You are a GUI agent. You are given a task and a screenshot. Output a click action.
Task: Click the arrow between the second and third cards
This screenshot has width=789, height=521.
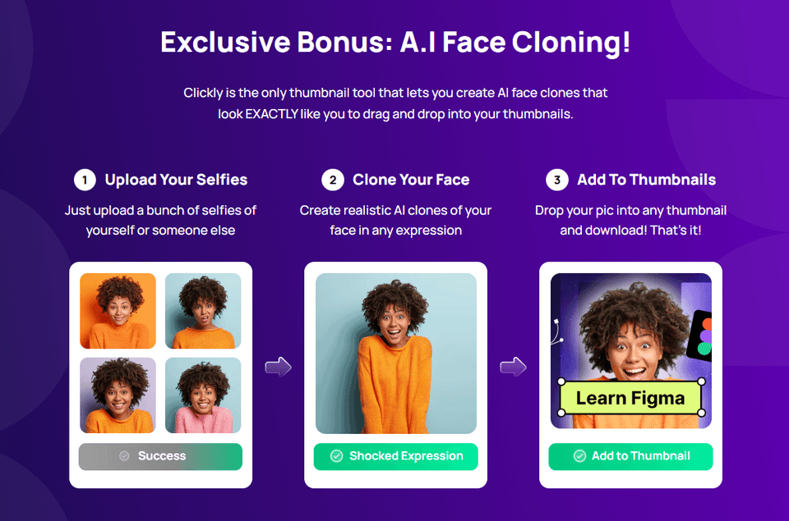tap(513, 367)
